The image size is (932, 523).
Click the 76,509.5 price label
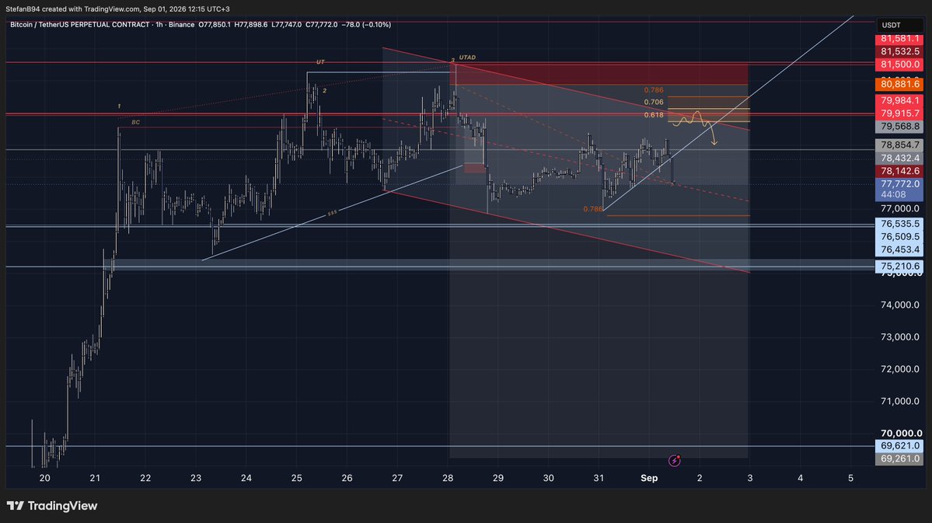900,236
